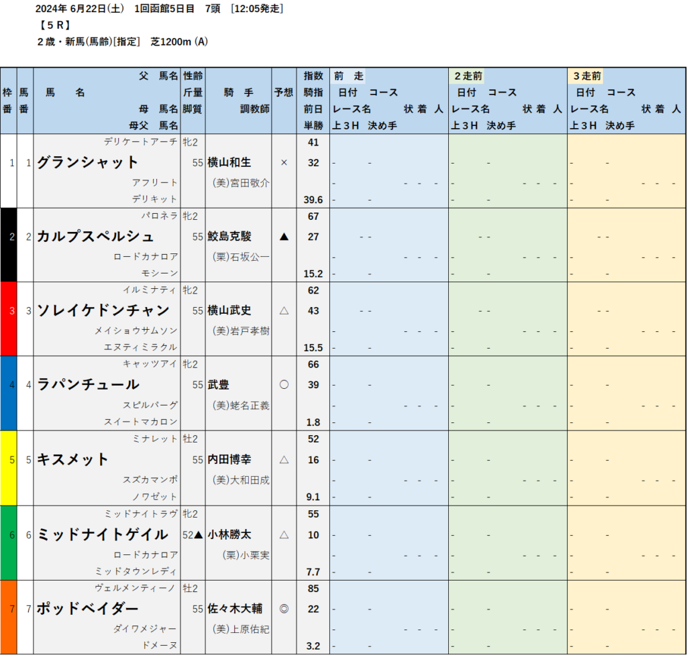Click win odds 7.7
The width and height of the screenshot is (687, 655).
(x=313, y=572)
